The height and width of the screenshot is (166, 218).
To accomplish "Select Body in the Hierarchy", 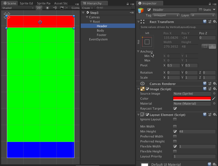I will [100, 30].
